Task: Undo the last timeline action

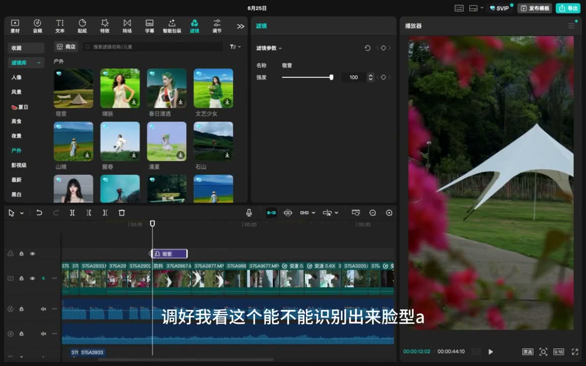Action: tap(39, 212)
